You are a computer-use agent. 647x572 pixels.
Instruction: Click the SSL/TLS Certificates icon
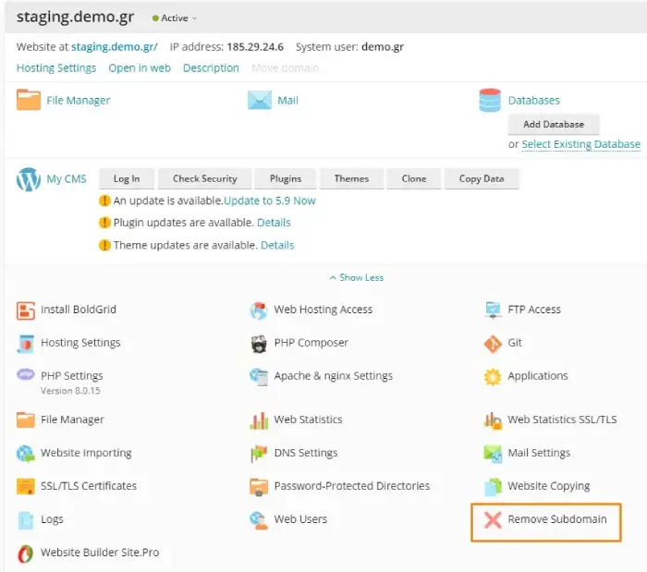pyautogui.click(x=26, y=487)
